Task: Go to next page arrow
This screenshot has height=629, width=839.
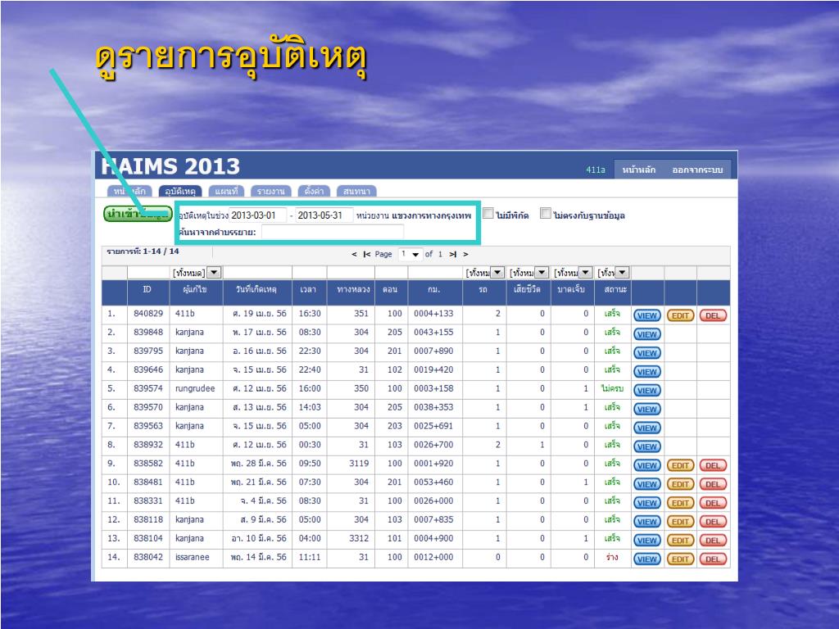Action: [465, 254]
